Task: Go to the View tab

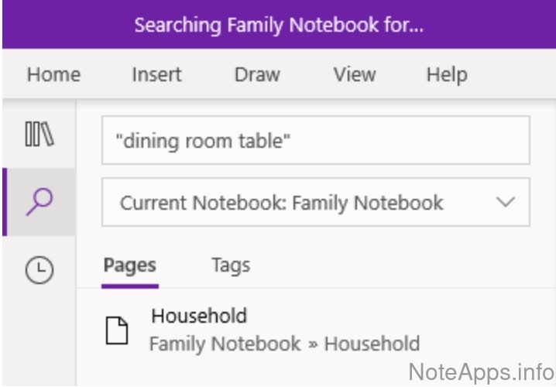Action: coord(354,74)
